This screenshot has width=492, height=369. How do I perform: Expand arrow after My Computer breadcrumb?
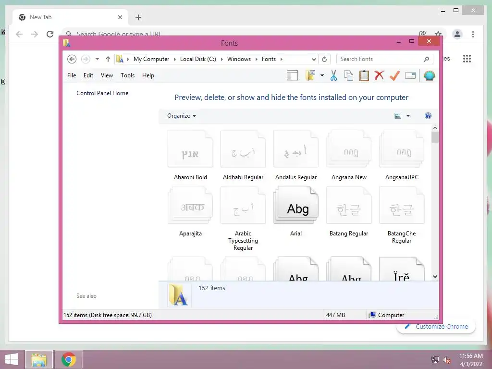click(175, 59)
